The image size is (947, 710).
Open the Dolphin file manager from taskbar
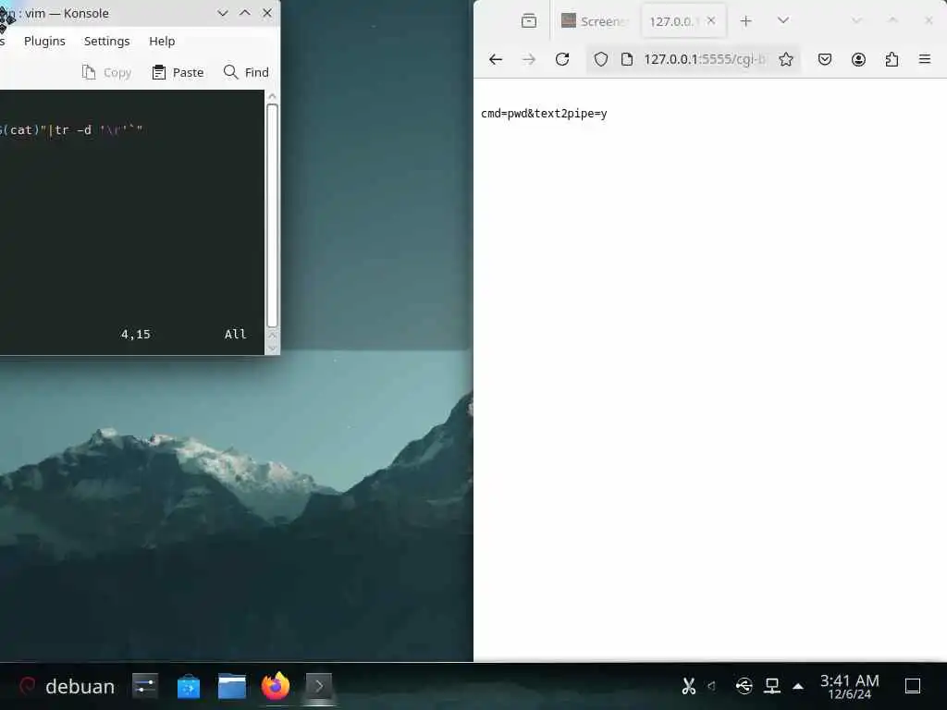(232, 687)
